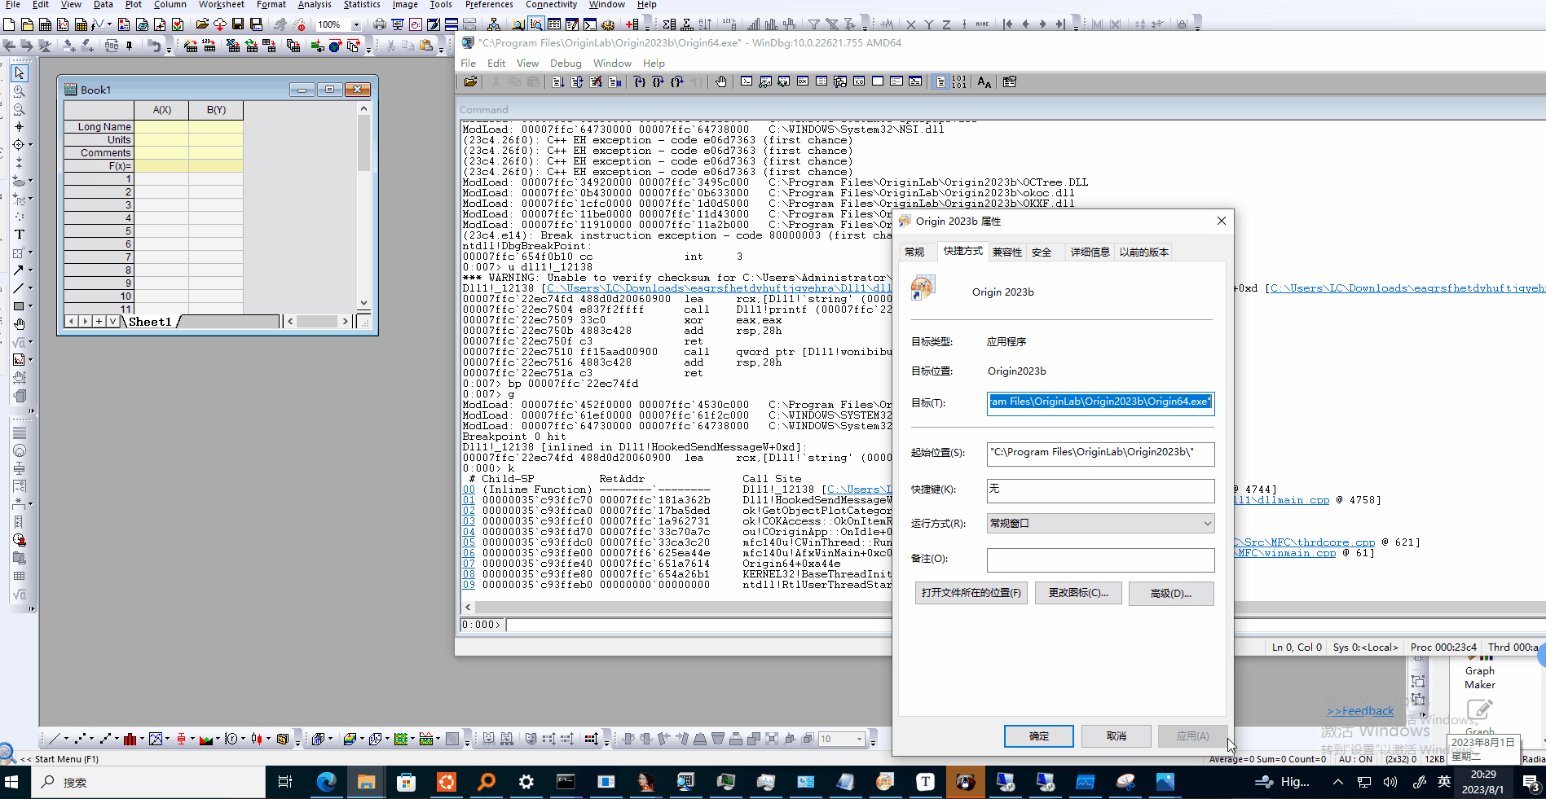The image size is (1546, 799).
Task: Toggle binary 101 mode in WinDbg toolbar
Action: coord(959,81)
